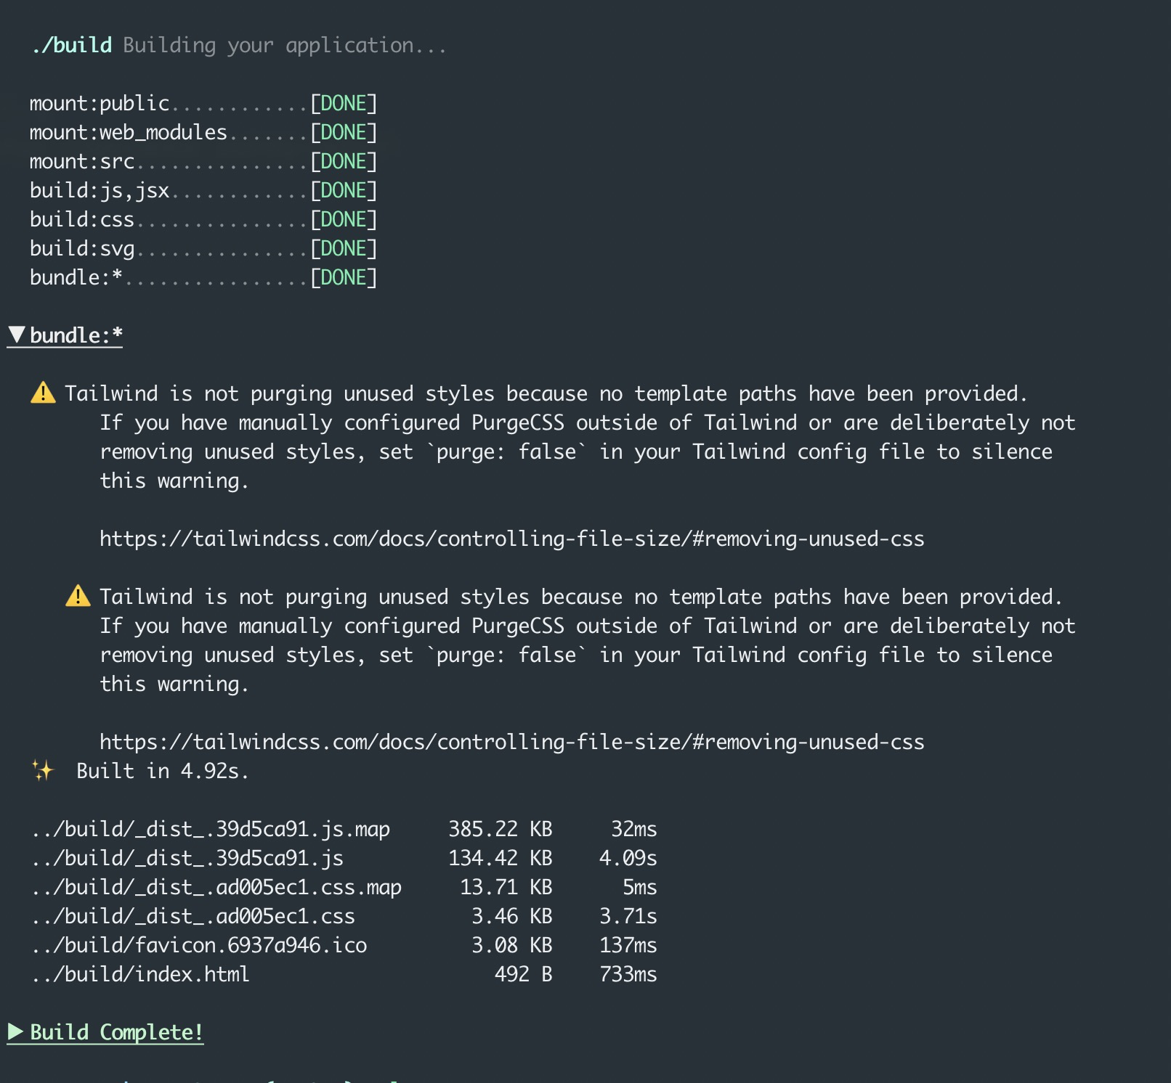Image resolution: width=1171 pixels, height=1083 pixels.
Task: Select the favicon.6937a946.ico file path
Action: pos(199,945)
